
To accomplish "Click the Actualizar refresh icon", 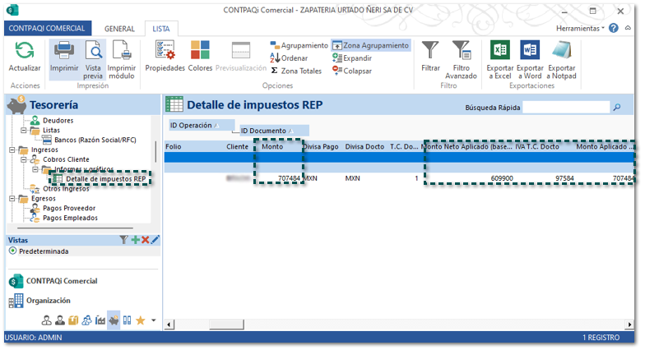I will (25, 51).
